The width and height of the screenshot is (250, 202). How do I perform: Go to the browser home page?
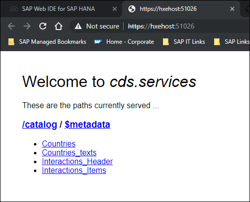(x=59, y=26)
